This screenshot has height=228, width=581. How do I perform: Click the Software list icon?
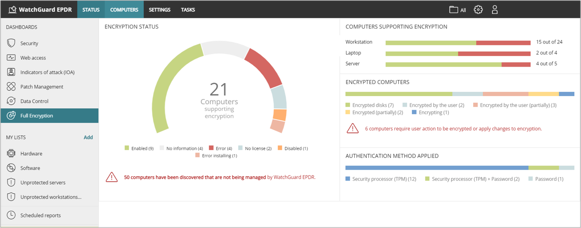click(11, 168)
